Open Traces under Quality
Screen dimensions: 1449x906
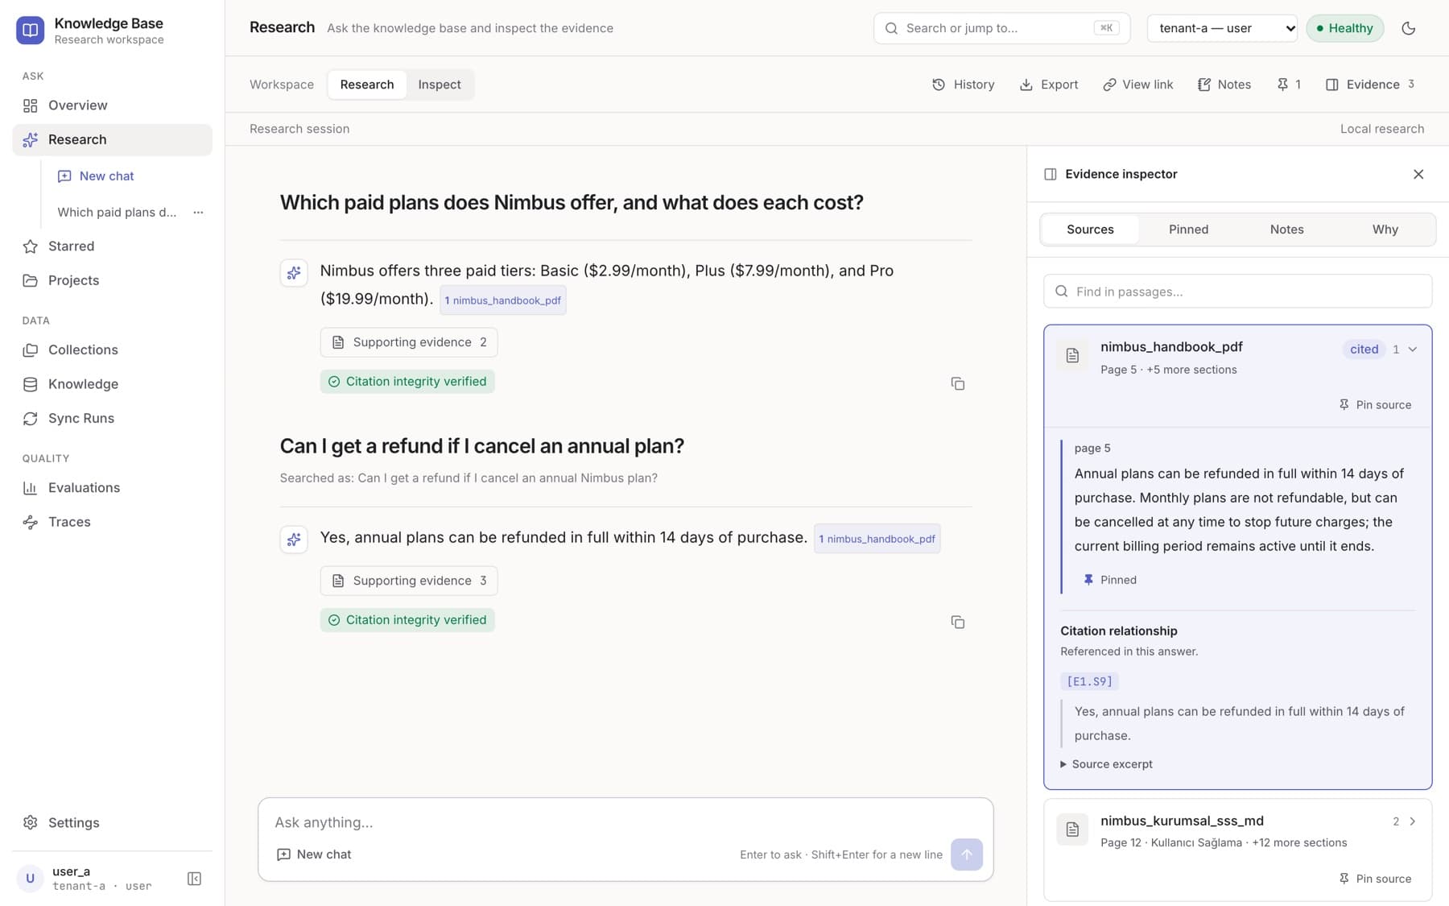click(112, 522)
